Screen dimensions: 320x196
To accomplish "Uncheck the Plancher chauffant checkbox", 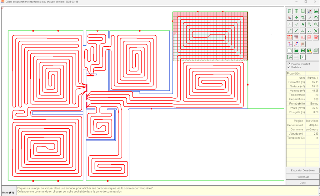I will [289, 64].
